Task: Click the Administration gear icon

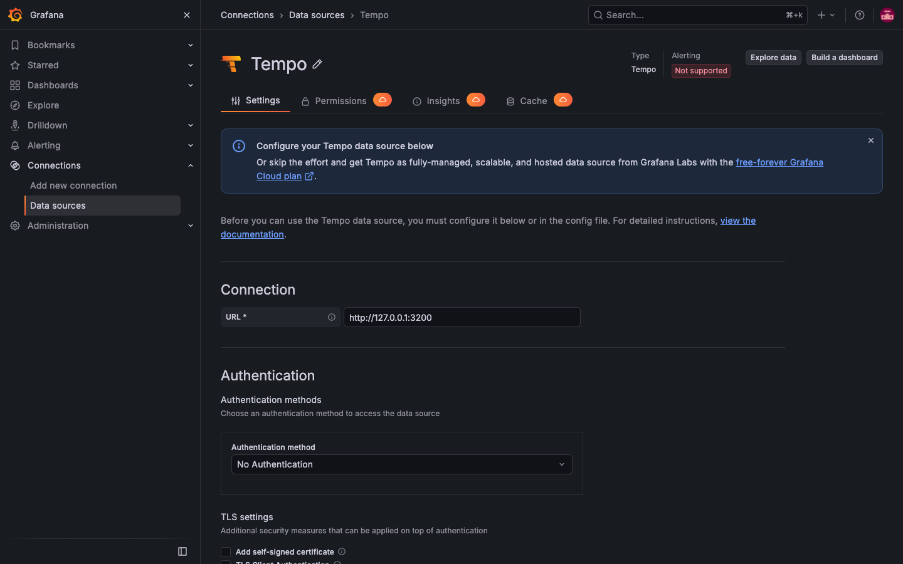Action: [15, 226]
